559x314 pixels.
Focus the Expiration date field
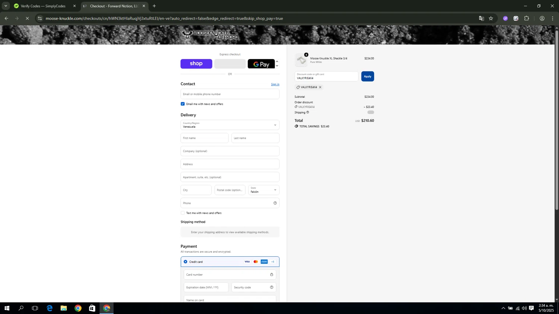point(206,287)
